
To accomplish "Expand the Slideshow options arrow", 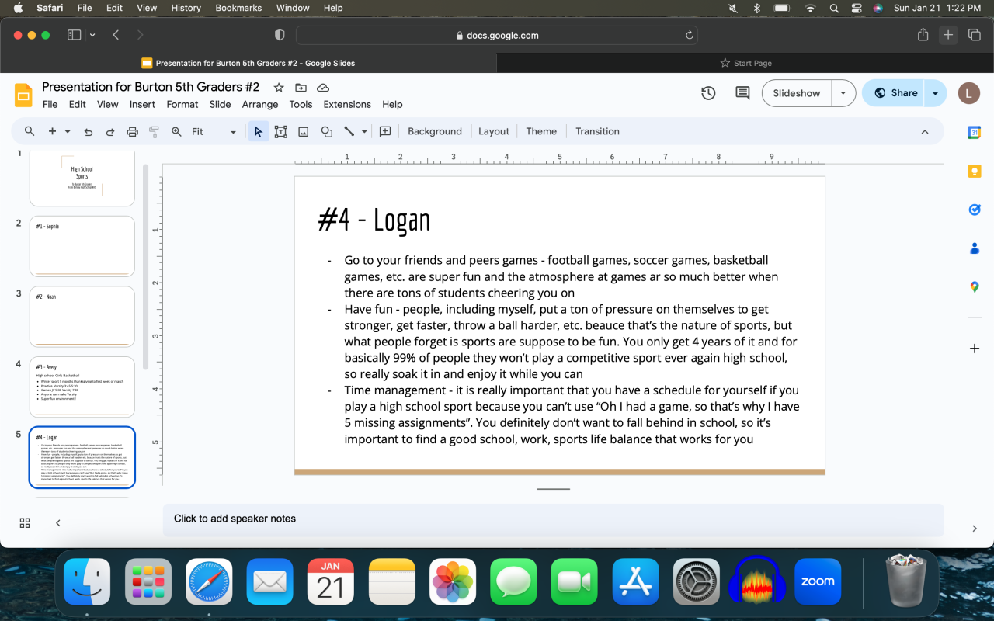I will 843,93.
